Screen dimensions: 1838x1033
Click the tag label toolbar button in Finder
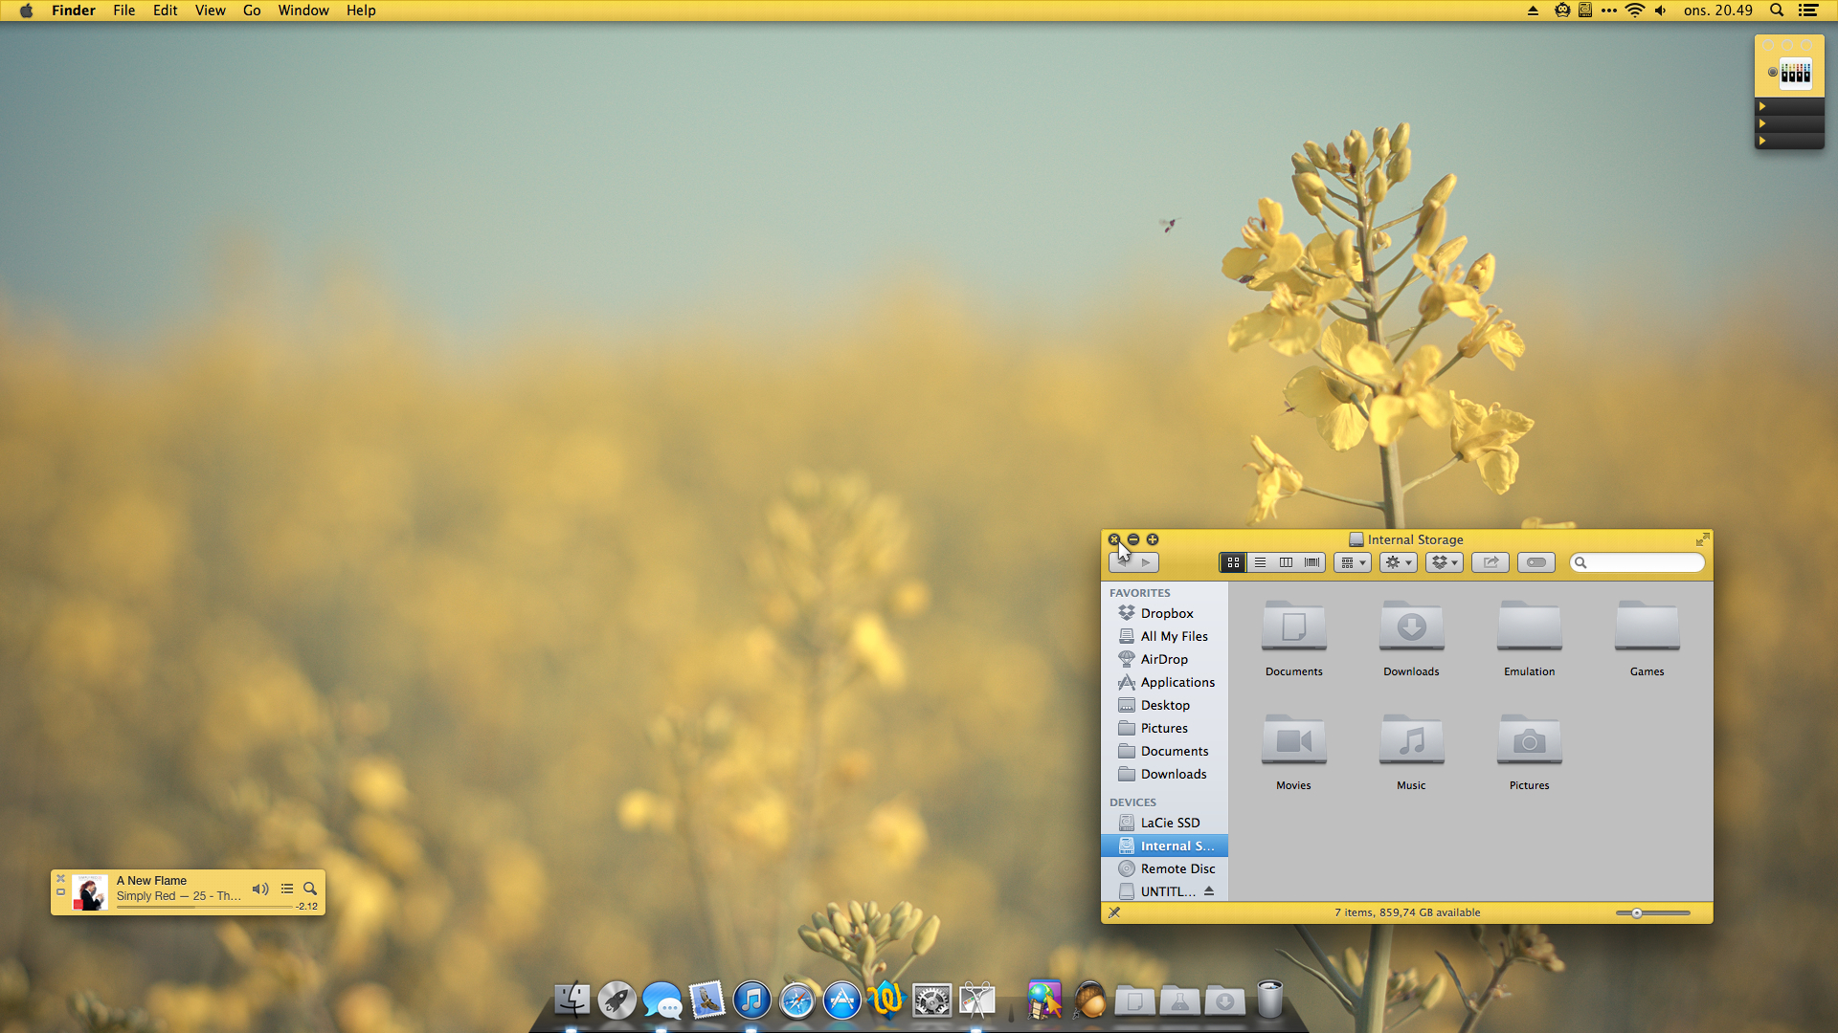1535,562
